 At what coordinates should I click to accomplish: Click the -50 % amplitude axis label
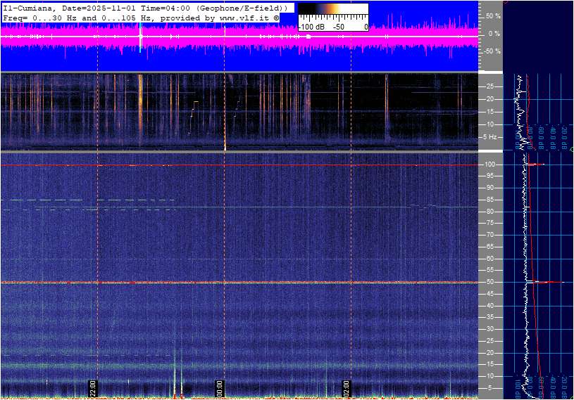tap(492, 51)
